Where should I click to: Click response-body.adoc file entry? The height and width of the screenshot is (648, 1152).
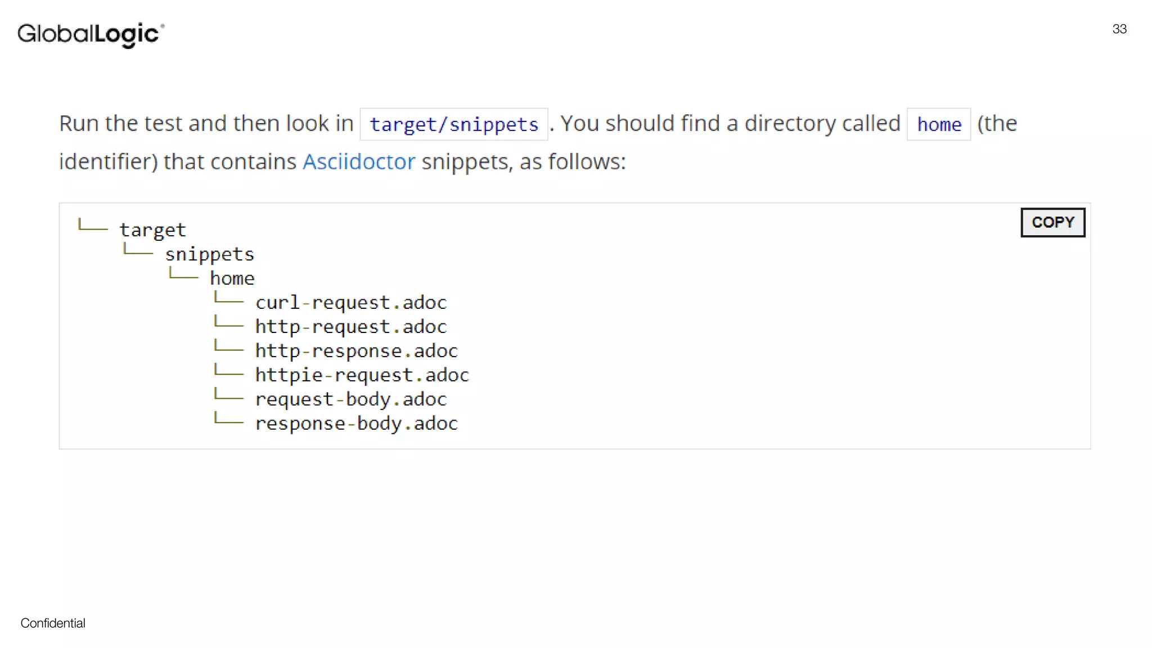pos(357,424)
